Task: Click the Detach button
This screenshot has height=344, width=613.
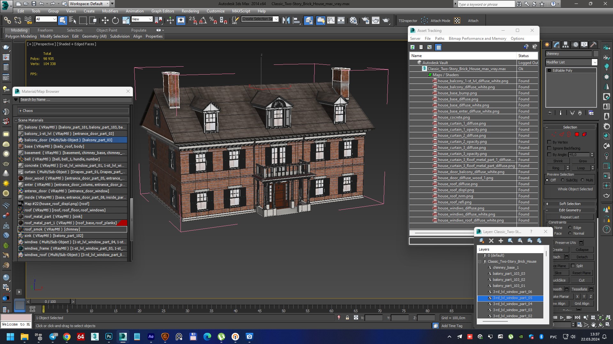Action: [582, 257]
